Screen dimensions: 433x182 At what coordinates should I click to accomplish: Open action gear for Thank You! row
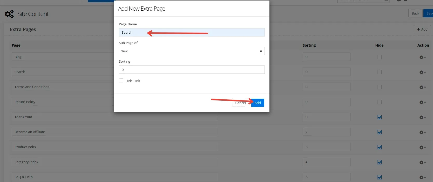tap(422, 117)
